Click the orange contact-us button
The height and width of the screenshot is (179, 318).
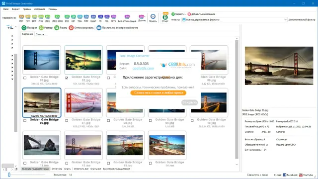(158, 93)
